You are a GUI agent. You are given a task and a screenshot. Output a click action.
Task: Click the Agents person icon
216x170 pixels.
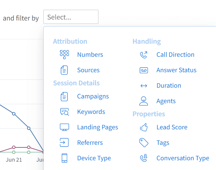coord(143,101)
